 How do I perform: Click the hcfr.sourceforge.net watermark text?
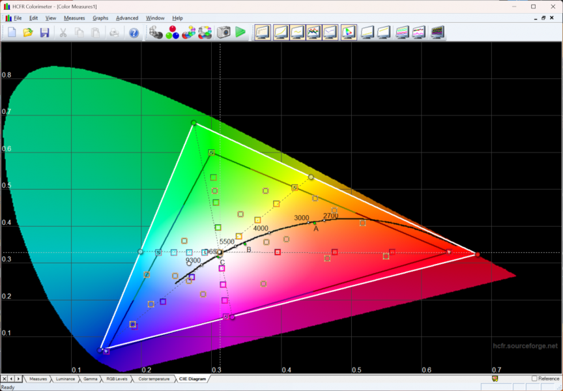coord(525,346)
